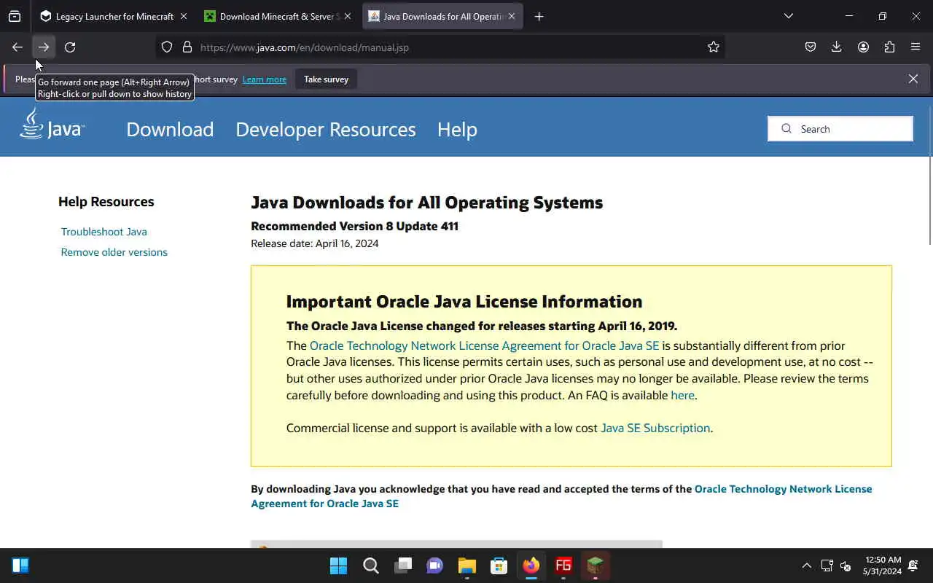This screenshot has width=933, height=583.
Task: Open the Teams Chat taskbar icon
Action: 434,566
